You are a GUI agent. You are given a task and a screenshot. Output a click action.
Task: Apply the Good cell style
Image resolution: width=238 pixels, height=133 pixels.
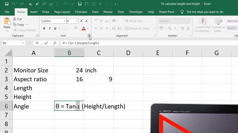(232, 28)
